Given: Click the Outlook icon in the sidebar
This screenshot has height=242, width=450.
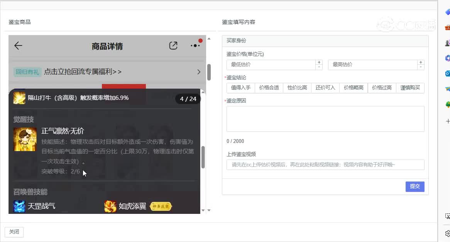Looking at the screenshot, I should [x=447, y=73].
